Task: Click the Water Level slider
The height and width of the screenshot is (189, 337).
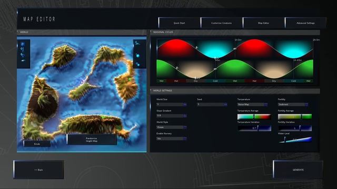Action: tap(295, 140)
